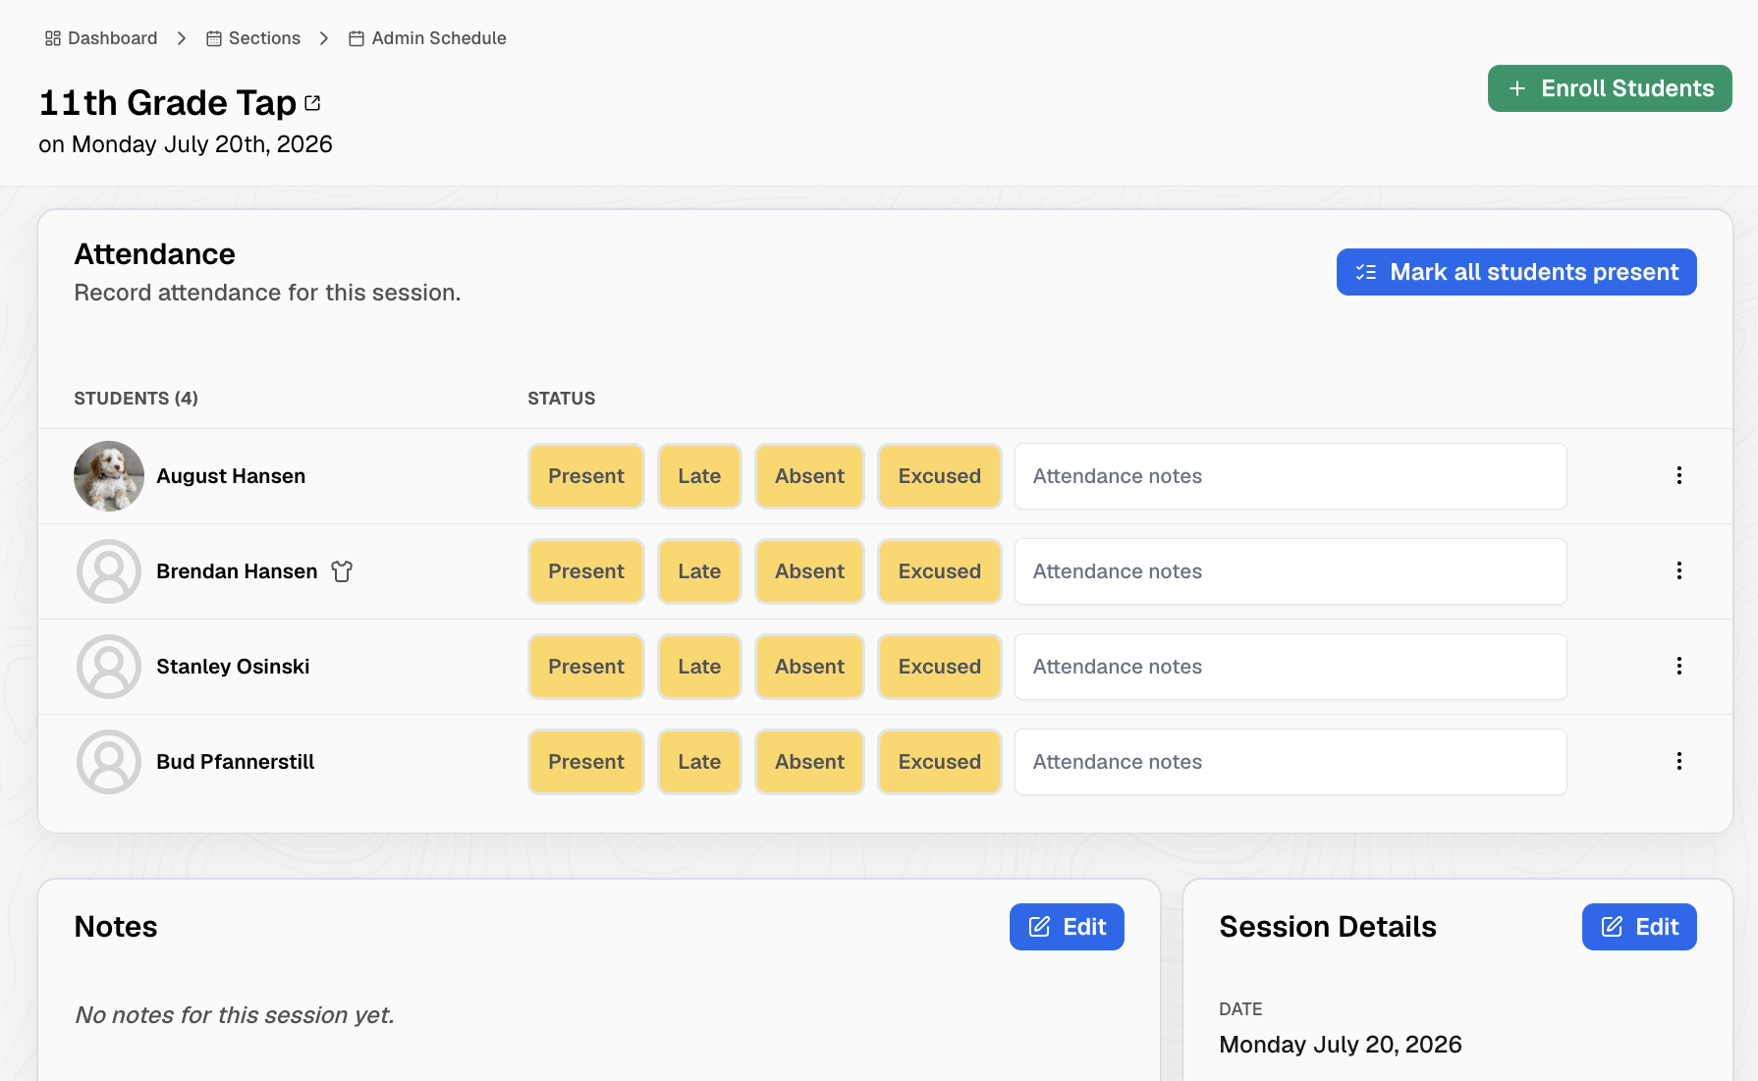
Task: Click August Hansen's dog avatar photo
Action: coord(109,476)
